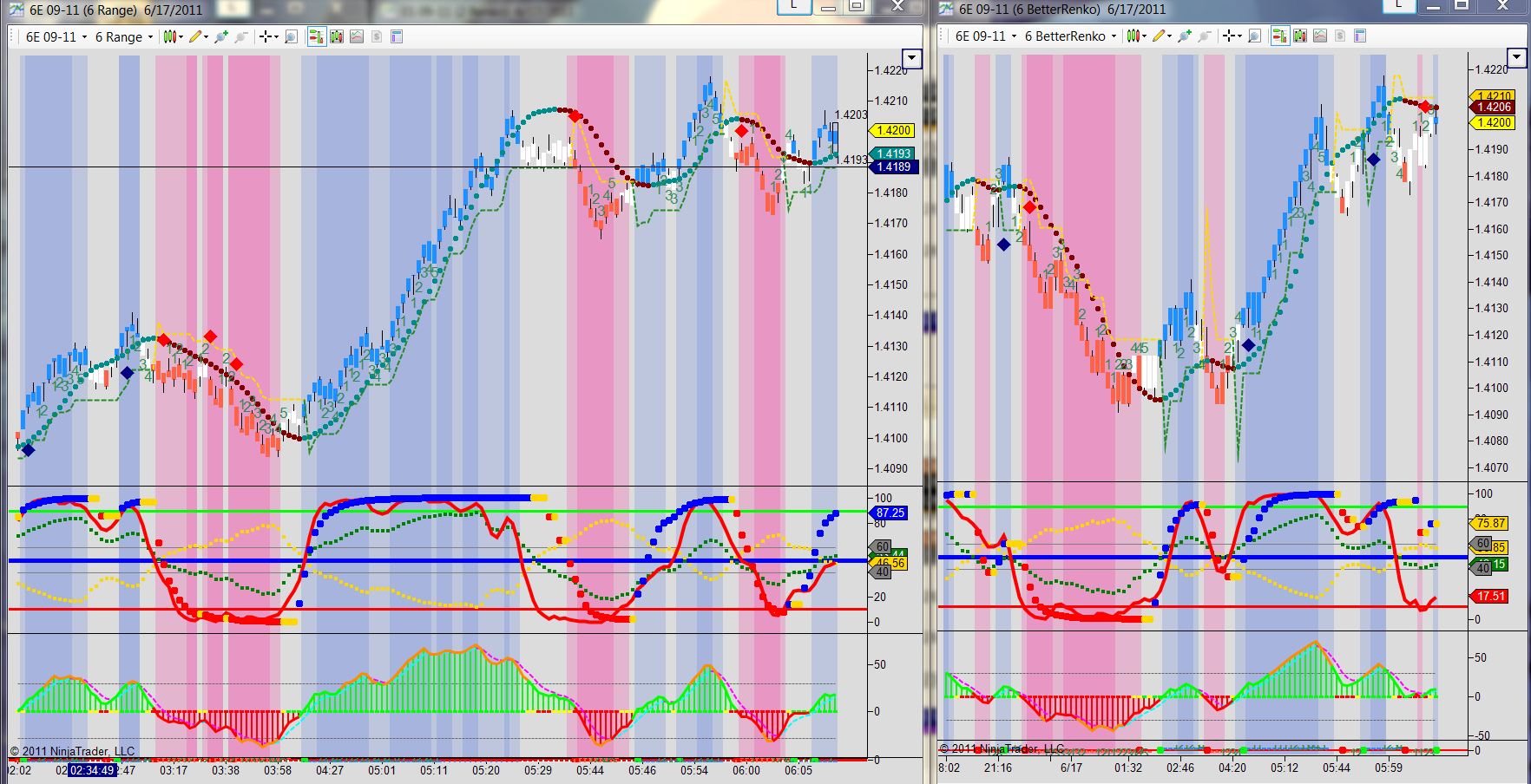Click the red 17.51 oscillator value label
This screenshot has width=1531, height=784.
(x=1488, y=596)
